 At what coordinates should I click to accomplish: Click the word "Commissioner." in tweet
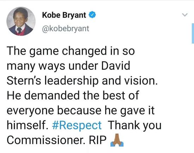(46, 140)
